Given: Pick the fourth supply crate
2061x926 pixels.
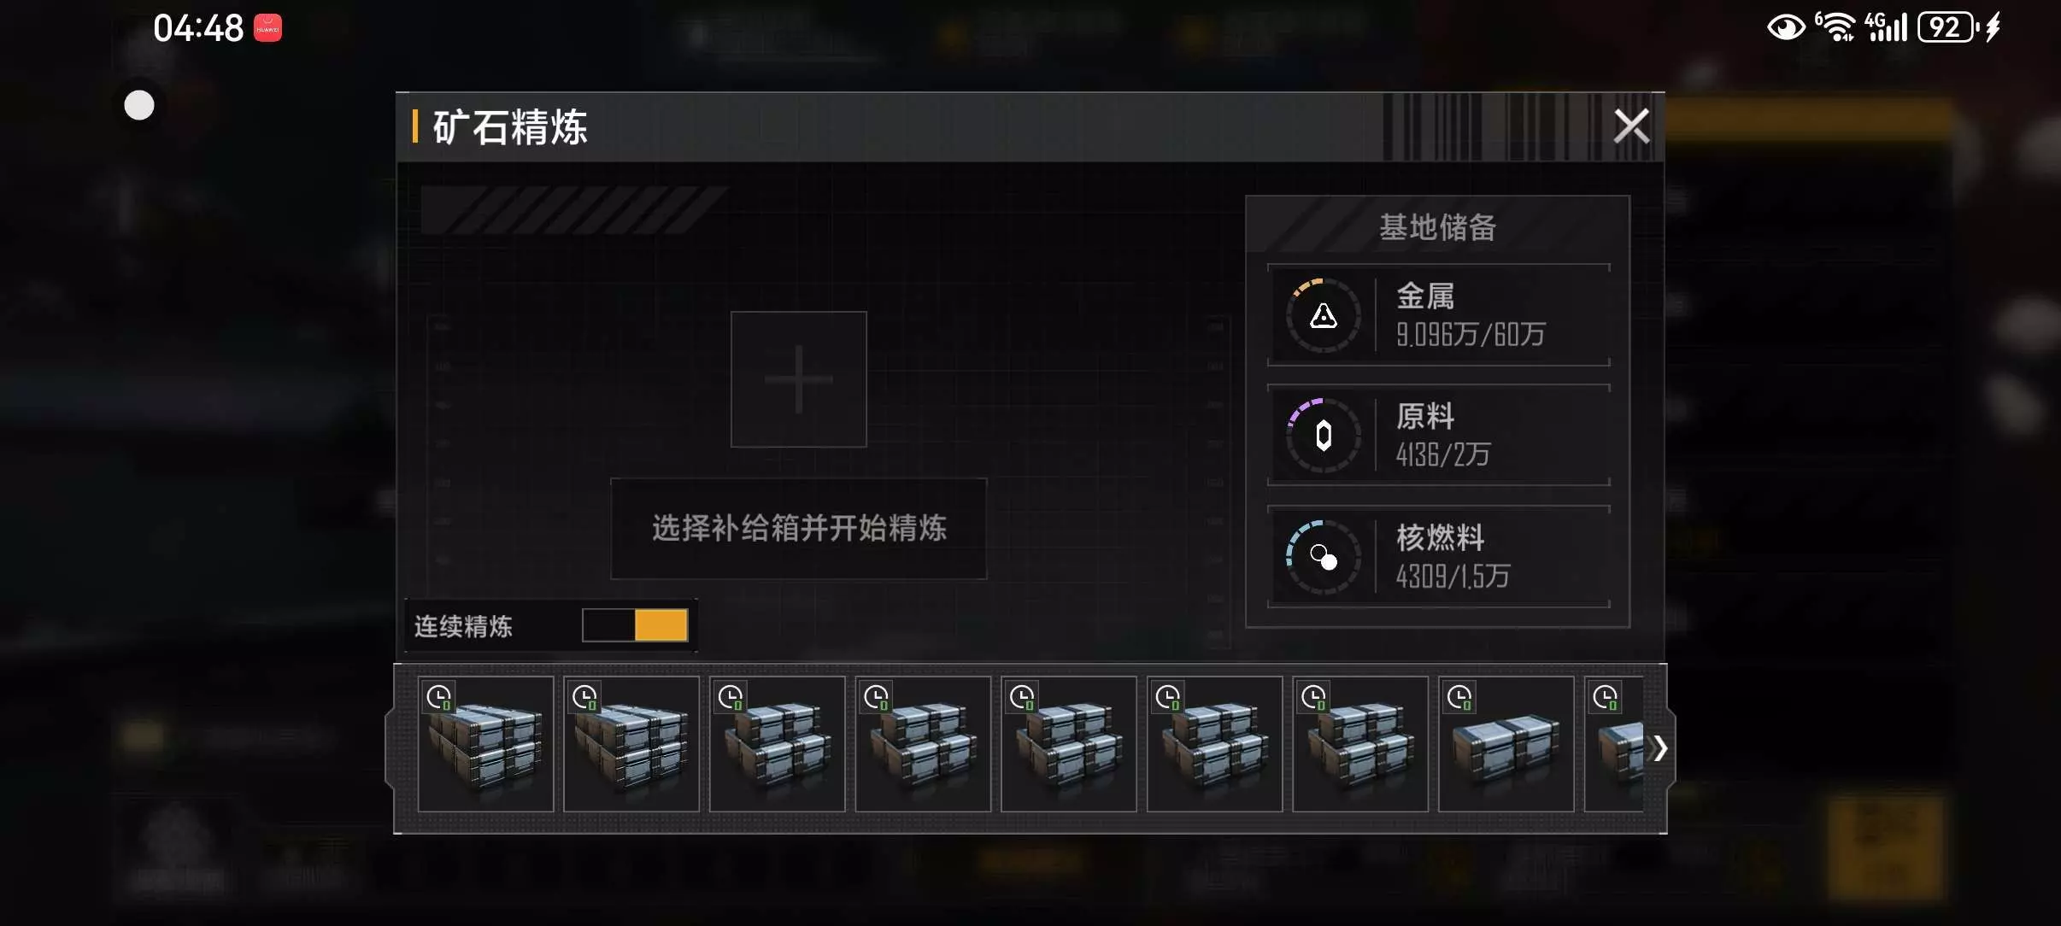Looking at the screenshot, I should (x=923, y=744).
